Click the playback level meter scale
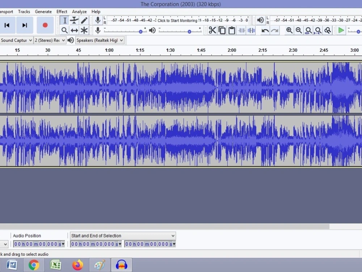This screenshot has height=272, width=362. (x=316, y=20)
